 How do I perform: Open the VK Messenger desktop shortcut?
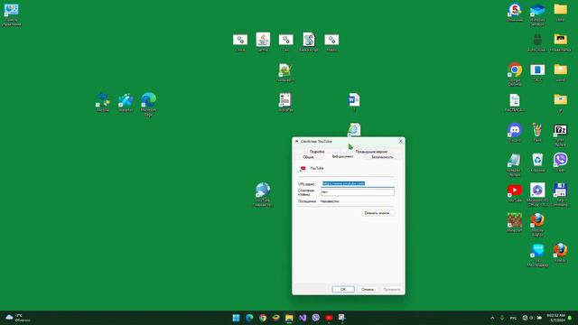point(537,251)
